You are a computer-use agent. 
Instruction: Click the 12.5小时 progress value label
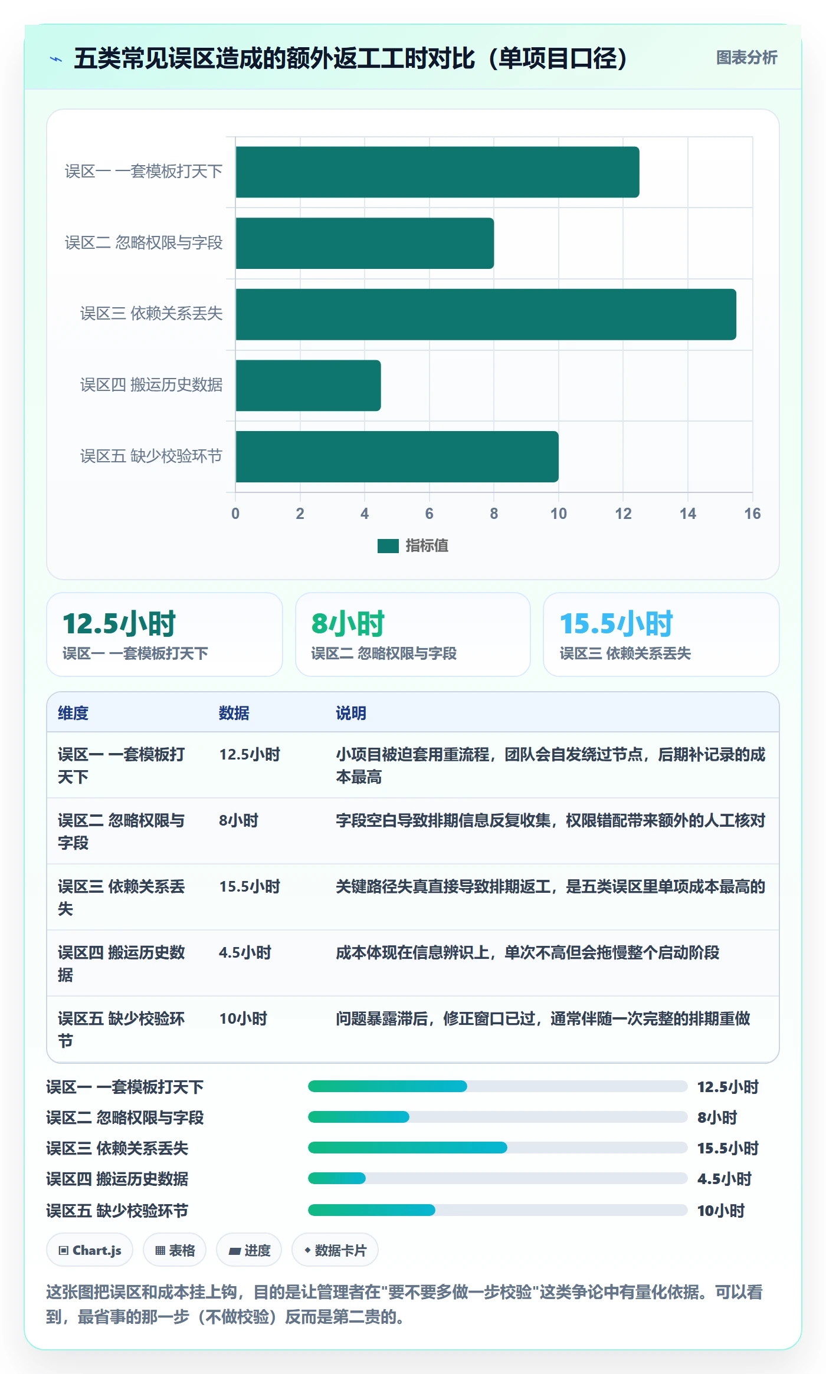click(728, 1087)
